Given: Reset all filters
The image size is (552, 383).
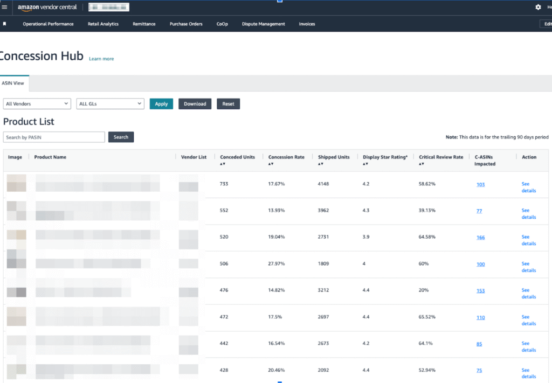Looking at the screenshot, I should [x=228, y=103].
